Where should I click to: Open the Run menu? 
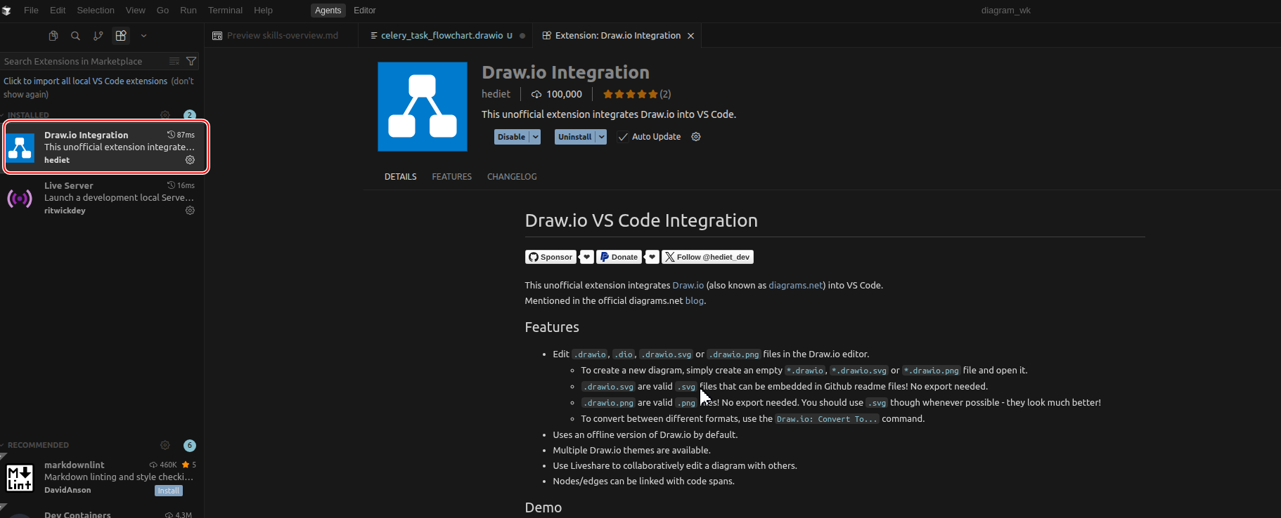188,11
